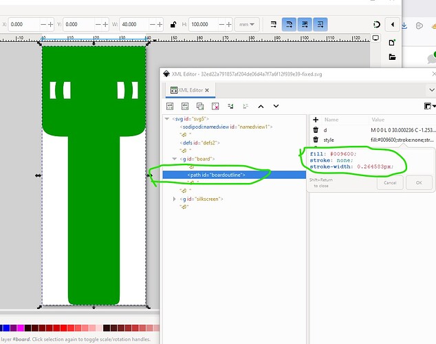Screen dimensions: 436x344
Task: Click the stroke-width value in style popup
Action: coord(375,166)
